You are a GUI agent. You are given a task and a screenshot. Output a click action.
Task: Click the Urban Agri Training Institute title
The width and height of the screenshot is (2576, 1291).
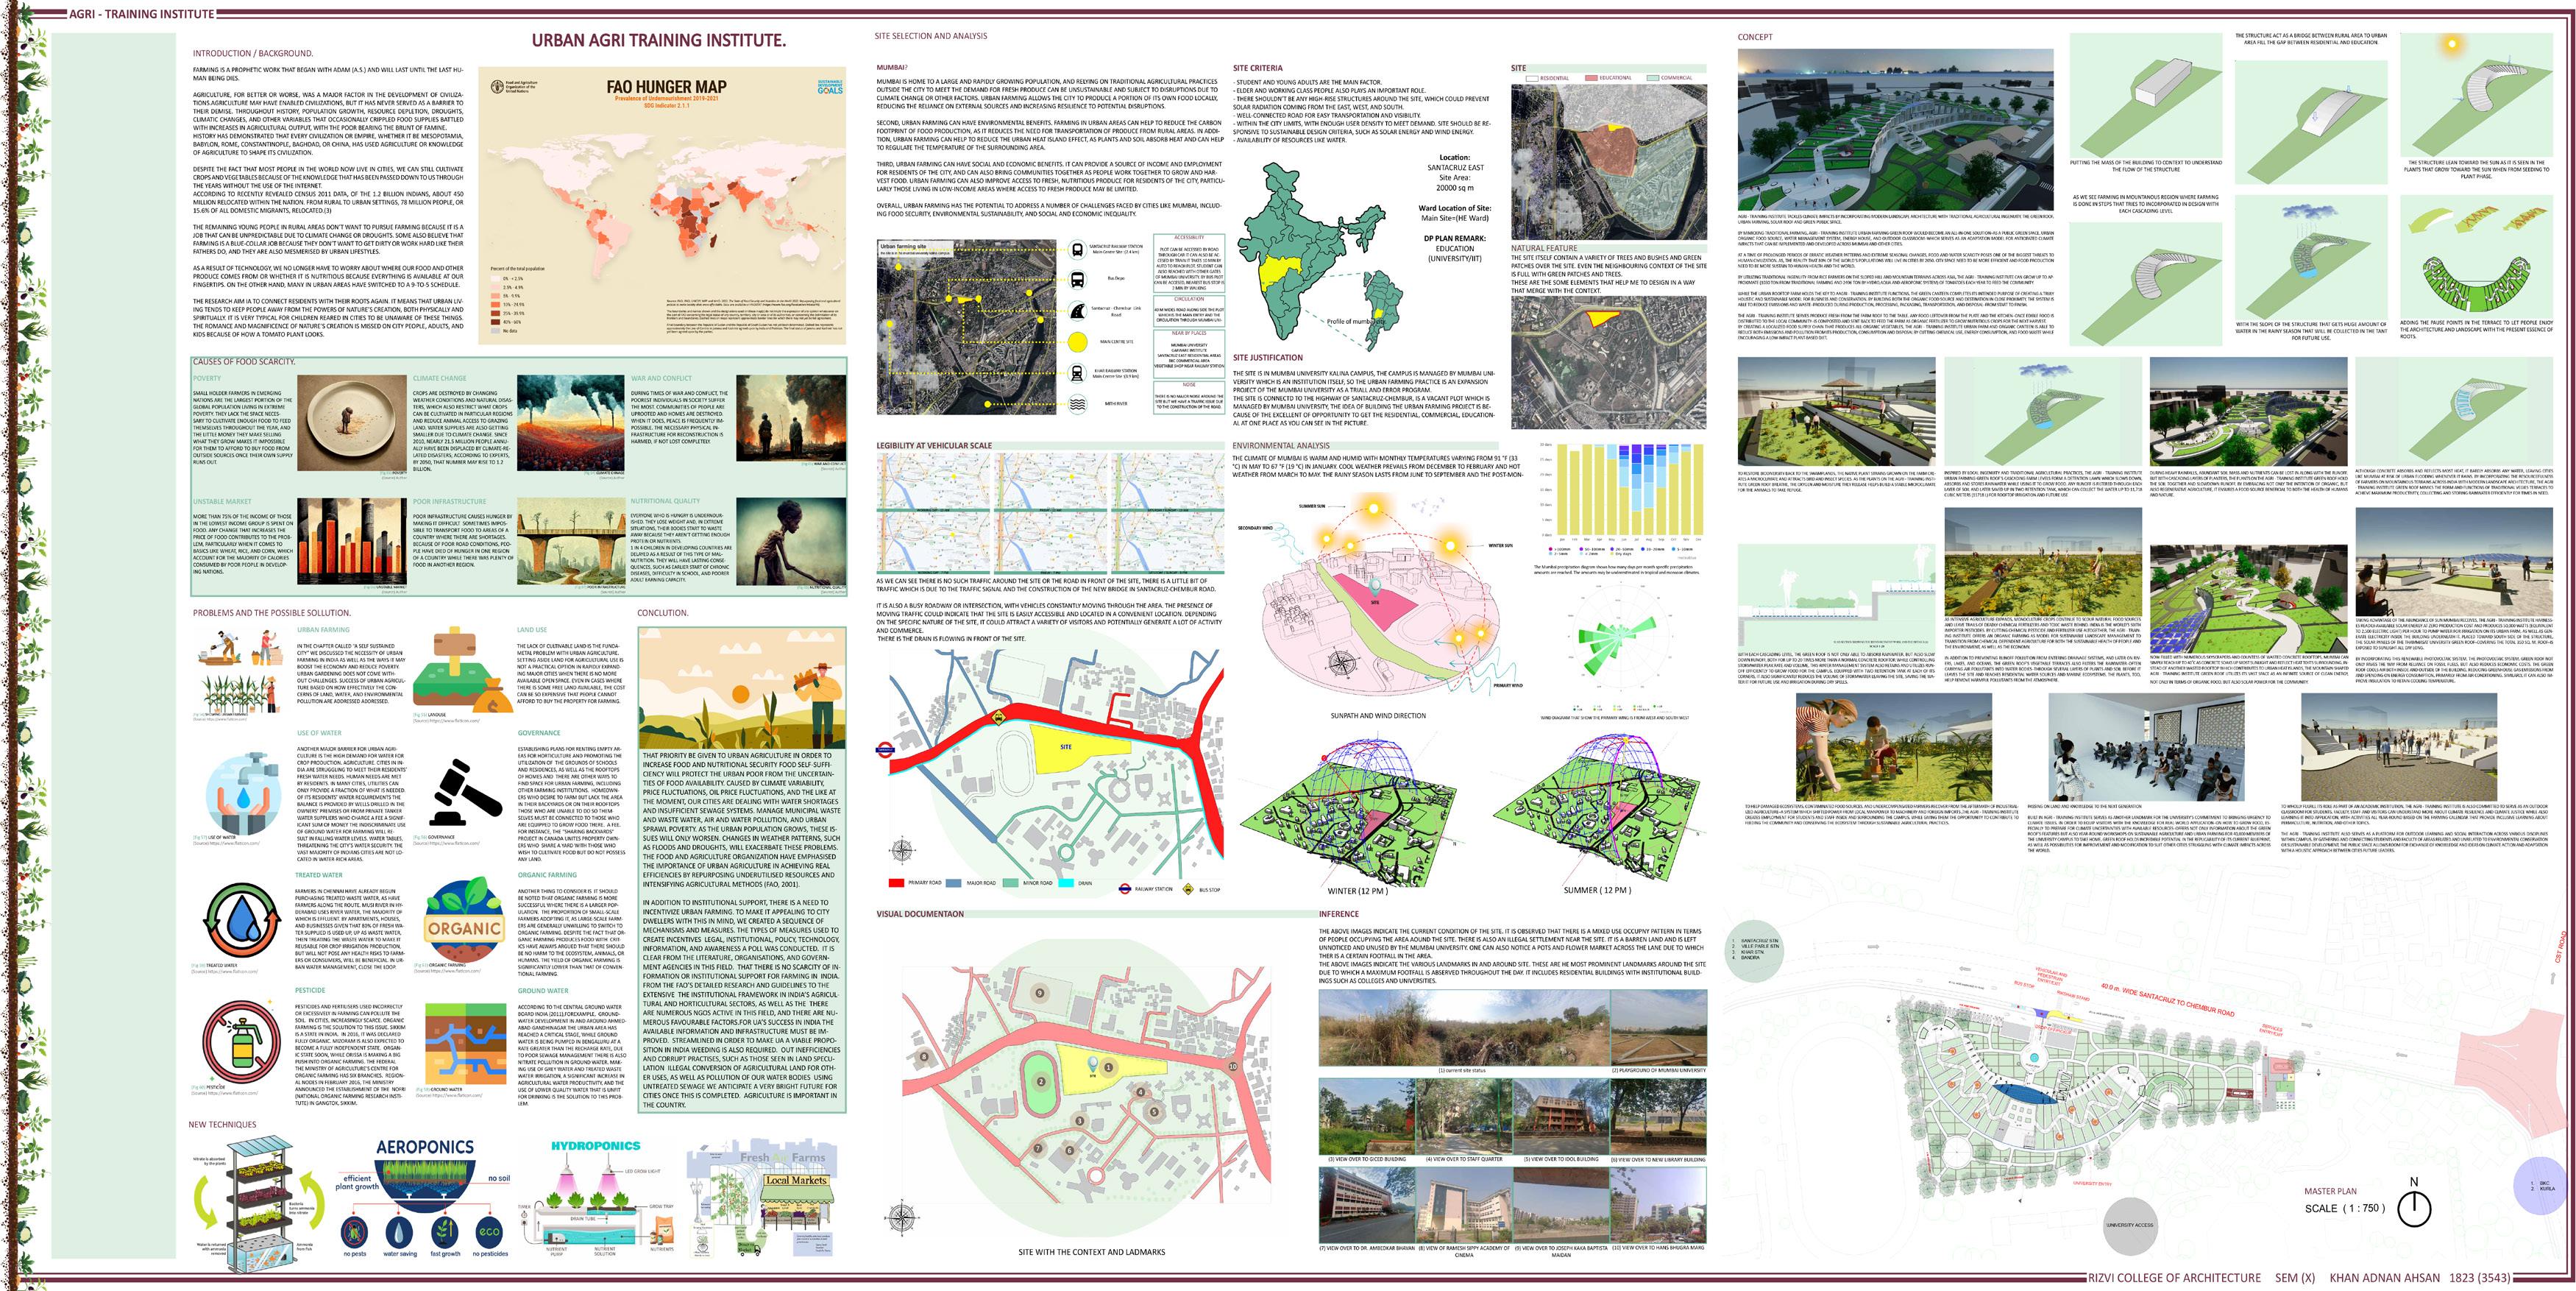(658, 41)
